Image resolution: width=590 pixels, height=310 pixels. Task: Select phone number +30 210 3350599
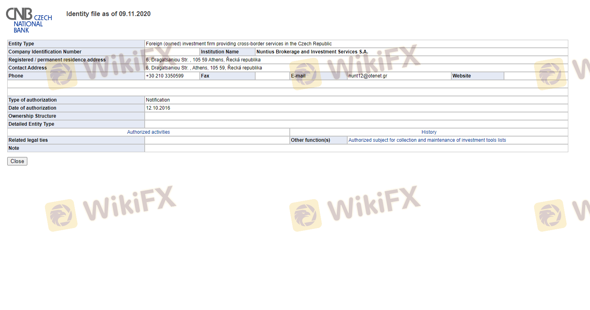tap(165, 76)
